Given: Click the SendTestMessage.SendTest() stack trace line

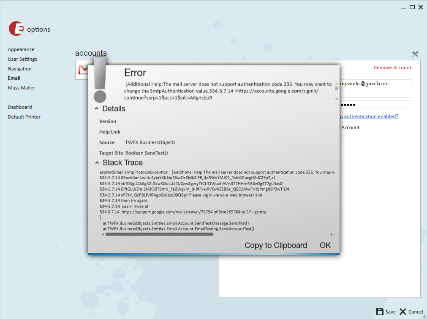Looking at the screenshot, I should [x=176, y=223].
